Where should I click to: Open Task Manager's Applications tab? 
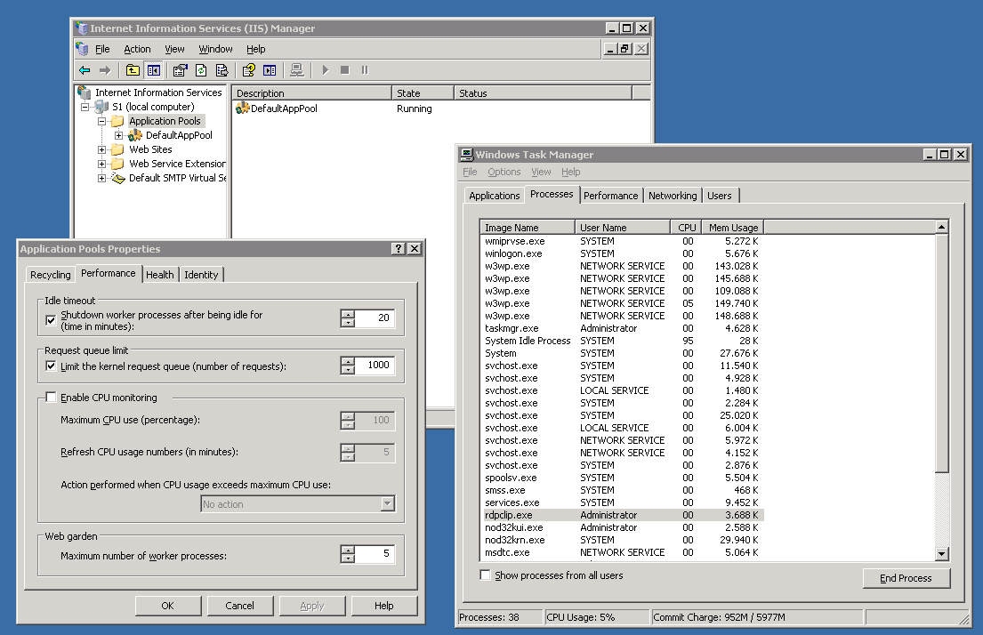tap(495, 196)
